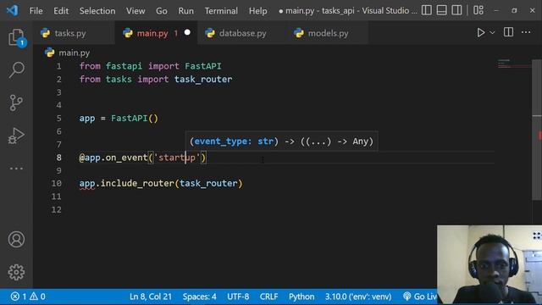Open the Search view
The height and width of the screenshot is (305, 542).
pos(16,69)
